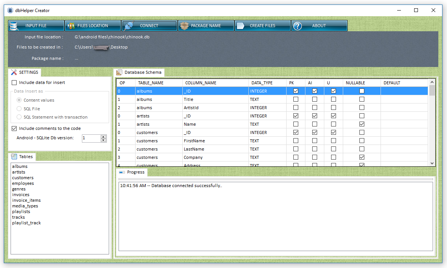447x268 pixels.
Task: Sort by the TABLE_NAME column header
Action: tap(159, 83)
